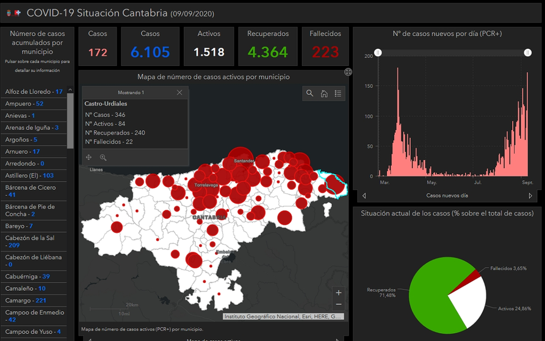Viewport: 545px width, 341px height.
Task: Select Argoños - 5 row
Action: pos(34,139)
